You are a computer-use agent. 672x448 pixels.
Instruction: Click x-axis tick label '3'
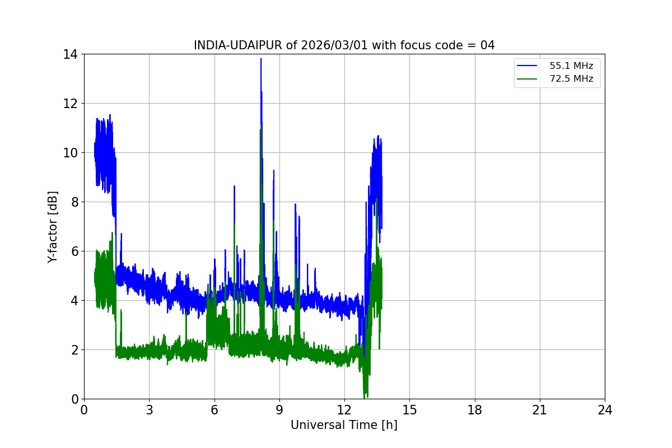(x=149, y=410)
